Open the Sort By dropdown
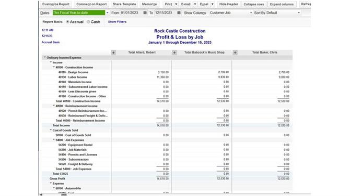Viewport: 350px width, 196px height. pyautogui.click(x=299, y=13)
